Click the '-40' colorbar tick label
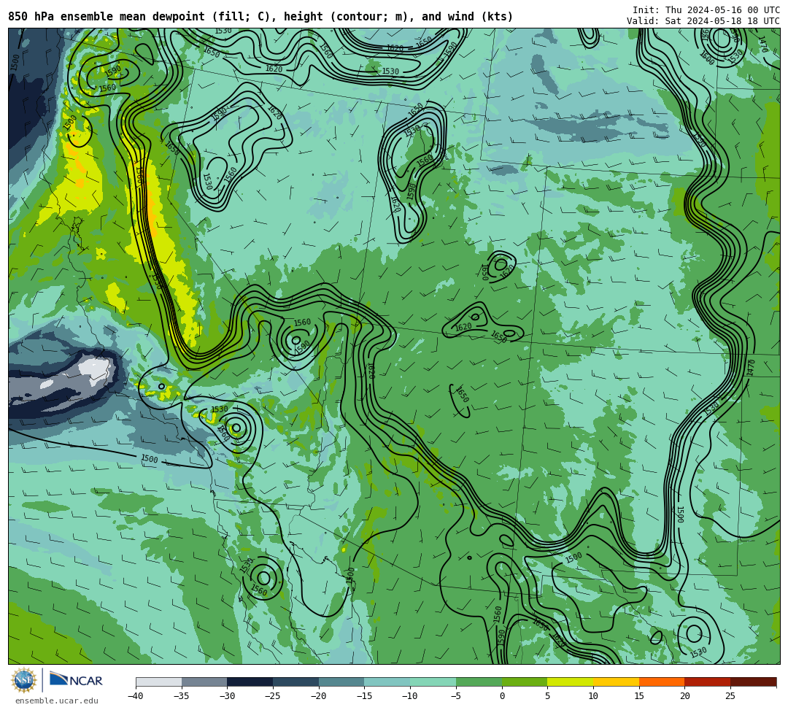Image resolution: width=788 pixels, height=710 pixels. coord(136,696)
